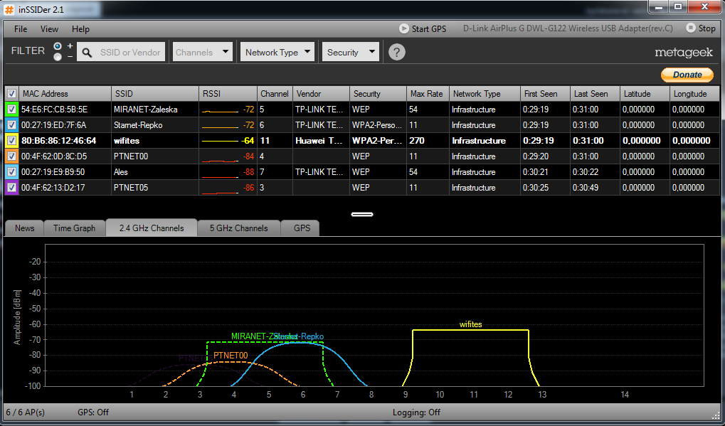Select the Stamet-Repko SSID cell
The width and height of the screenshot is (725, 426).
click(x=155, y=125)
